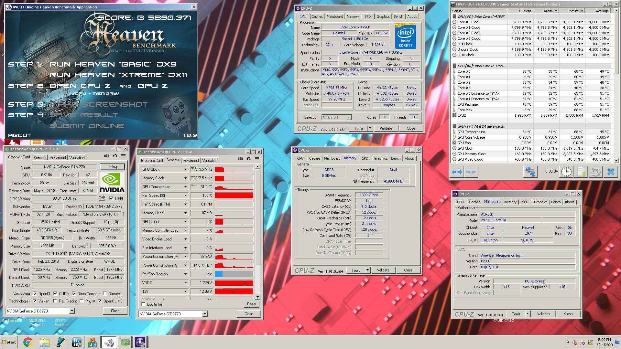
Task: Click GPU-Z graphics card icon in taskbar
Action: 125,342
